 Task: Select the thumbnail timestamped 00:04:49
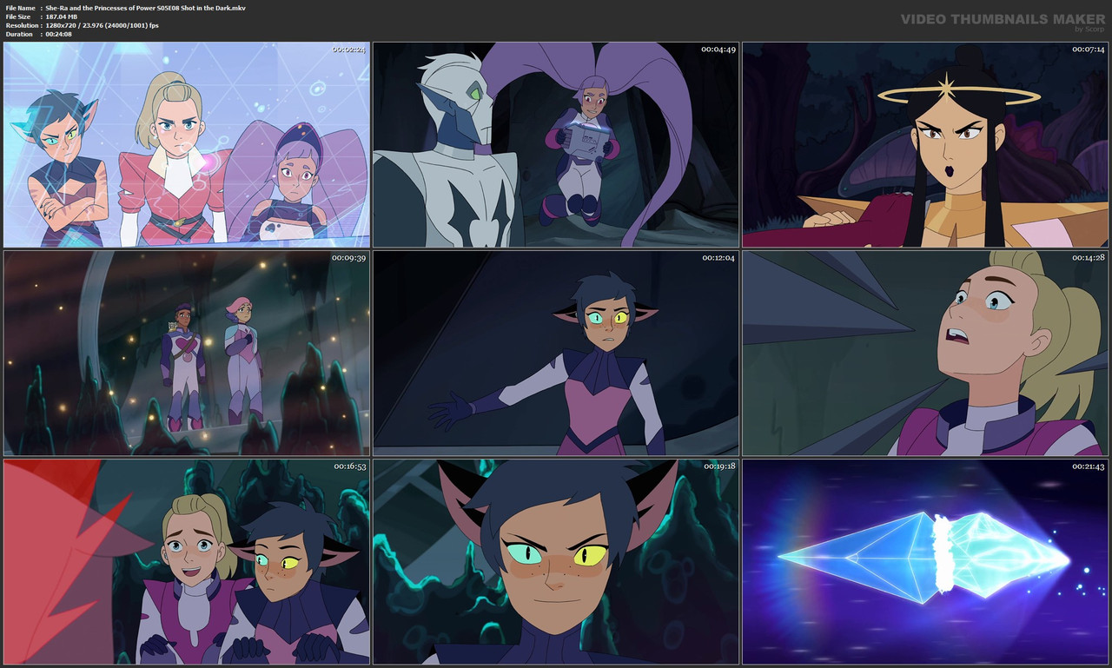click(556, 145)
